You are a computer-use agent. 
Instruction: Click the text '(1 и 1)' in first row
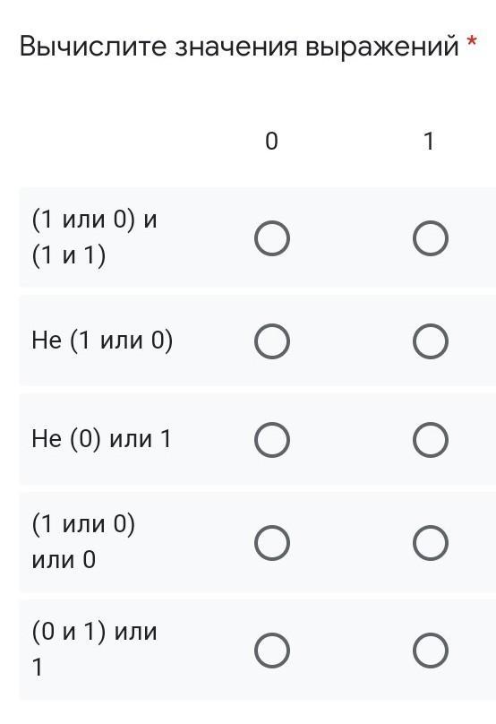point(69,255)
